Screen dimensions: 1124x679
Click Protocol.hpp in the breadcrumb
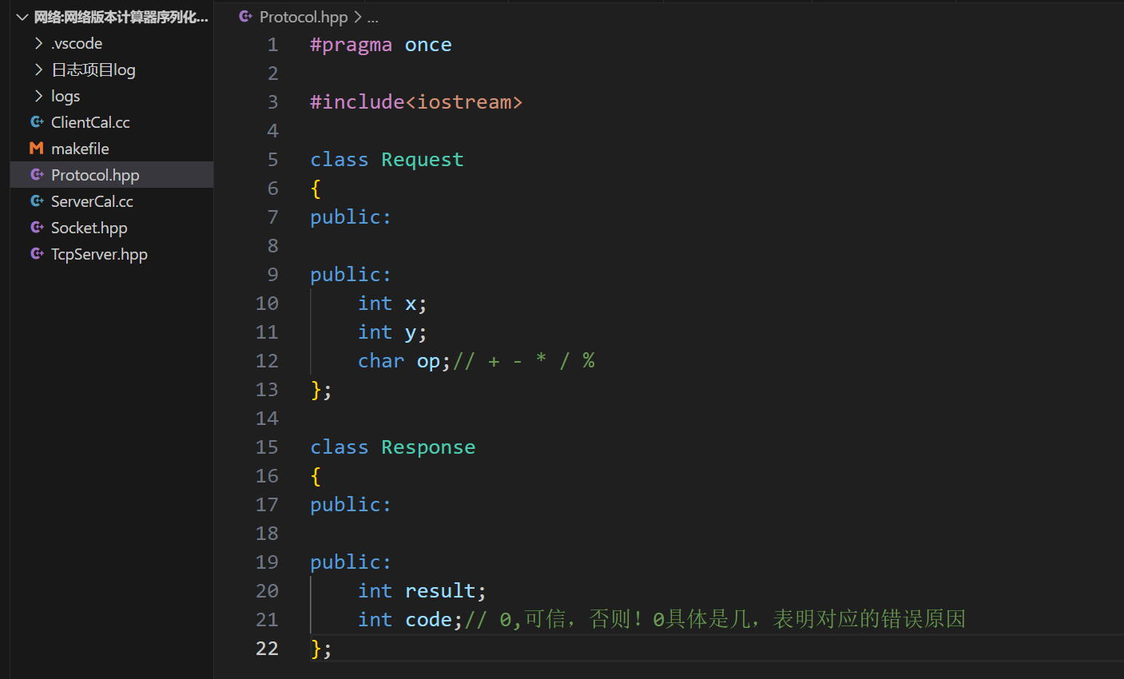304,17
